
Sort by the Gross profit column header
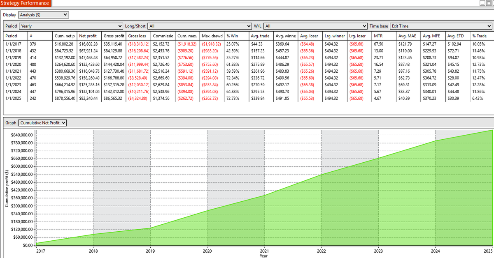click(x=114, y=36)
